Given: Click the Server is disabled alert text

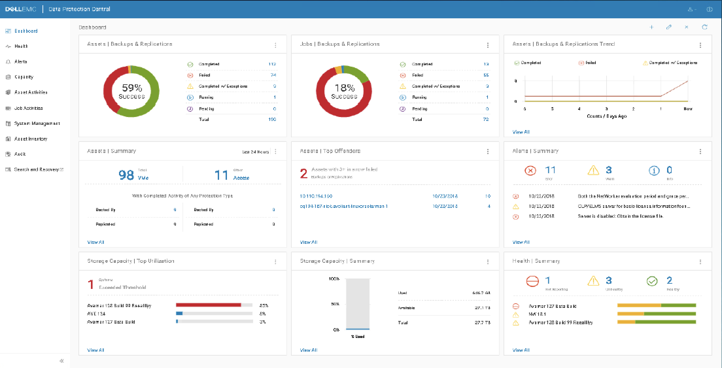Looking at the screenshot, I should point(620,216).
